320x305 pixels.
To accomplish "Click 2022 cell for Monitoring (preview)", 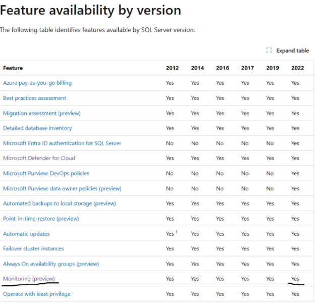I will pyautogui.click(x=295, y=279).
